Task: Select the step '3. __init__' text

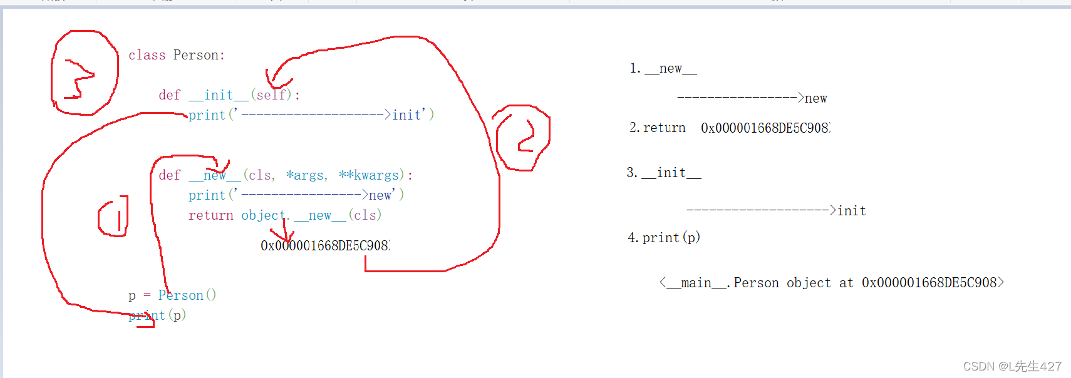Action: tap(664, 173)
